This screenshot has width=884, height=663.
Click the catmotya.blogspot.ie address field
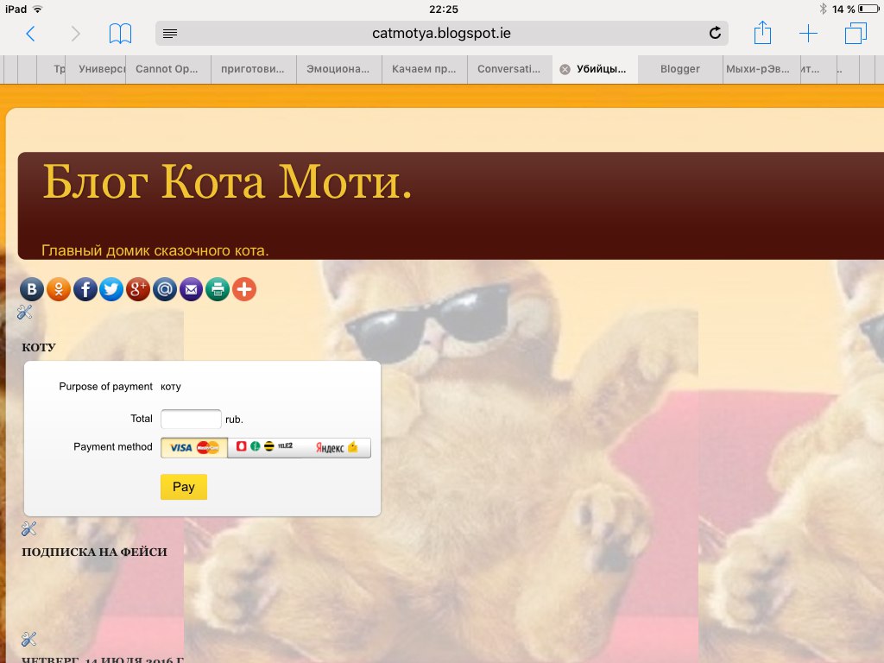pos(441,34)
